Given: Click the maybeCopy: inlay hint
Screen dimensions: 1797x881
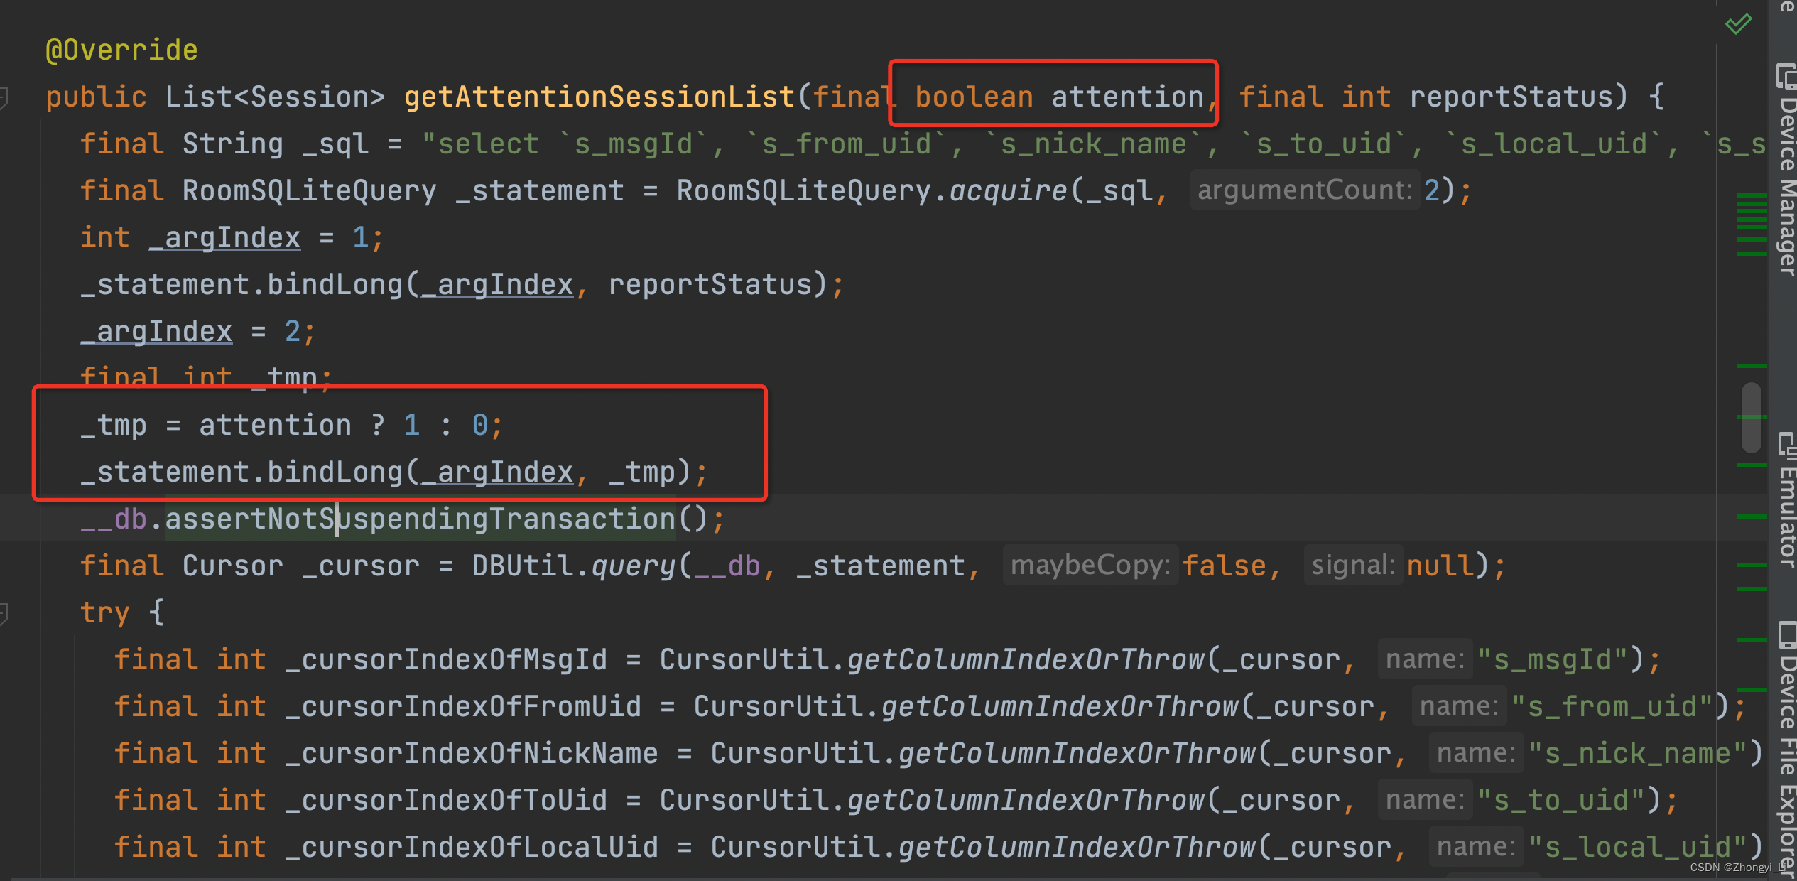Looking at the screenshot, I should tap(1090, 566).
